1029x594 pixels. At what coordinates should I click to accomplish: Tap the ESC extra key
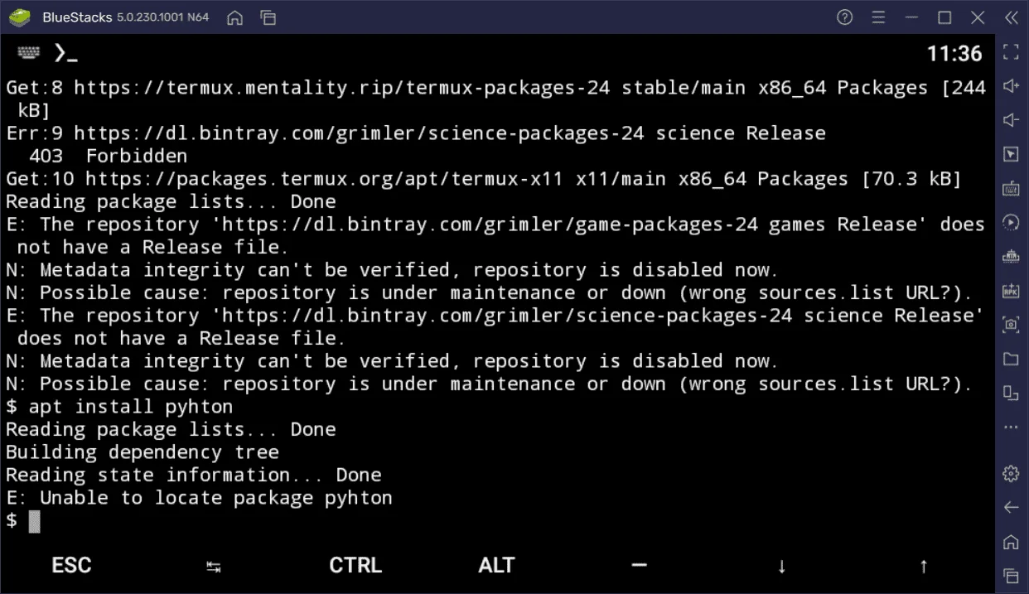71,565
